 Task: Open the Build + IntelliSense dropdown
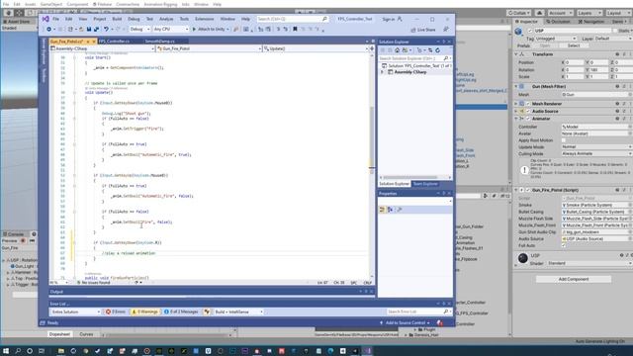[x=238, y=312]
